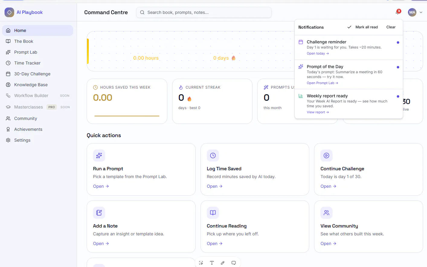Open the Run a Prompt action link
Viewport: 427px width, 267px height.
click(x=101, y=186)
